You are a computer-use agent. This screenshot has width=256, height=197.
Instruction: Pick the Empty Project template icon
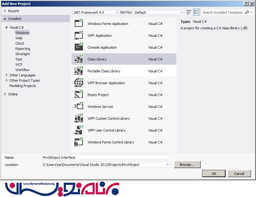[x=79, y=95]
